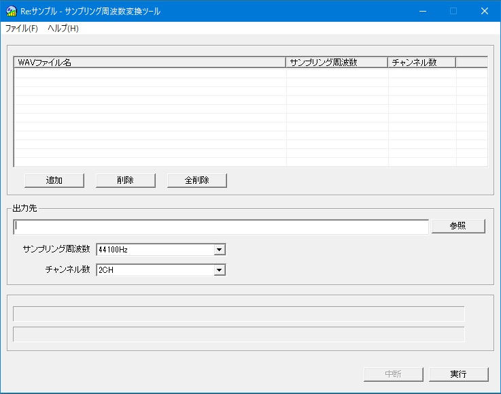The height and width of the screenshot is (394, 501).
Task: Open the ヘルプ(H) menu
Action: tap(63, 29)
